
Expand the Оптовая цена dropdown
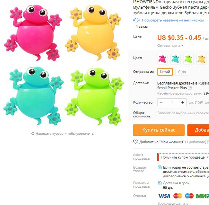[170, 46]
